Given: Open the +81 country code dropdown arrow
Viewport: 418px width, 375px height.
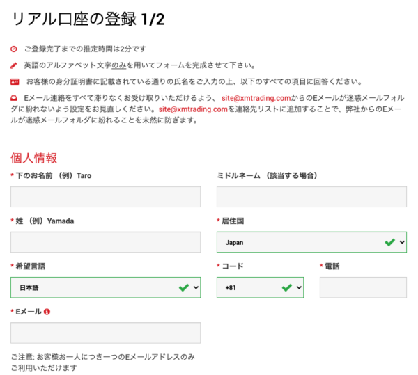Looking at the screenshot, I should click(x=299, y=287).
